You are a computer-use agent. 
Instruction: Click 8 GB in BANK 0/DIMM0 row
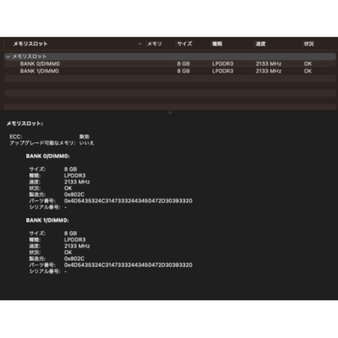183,64
